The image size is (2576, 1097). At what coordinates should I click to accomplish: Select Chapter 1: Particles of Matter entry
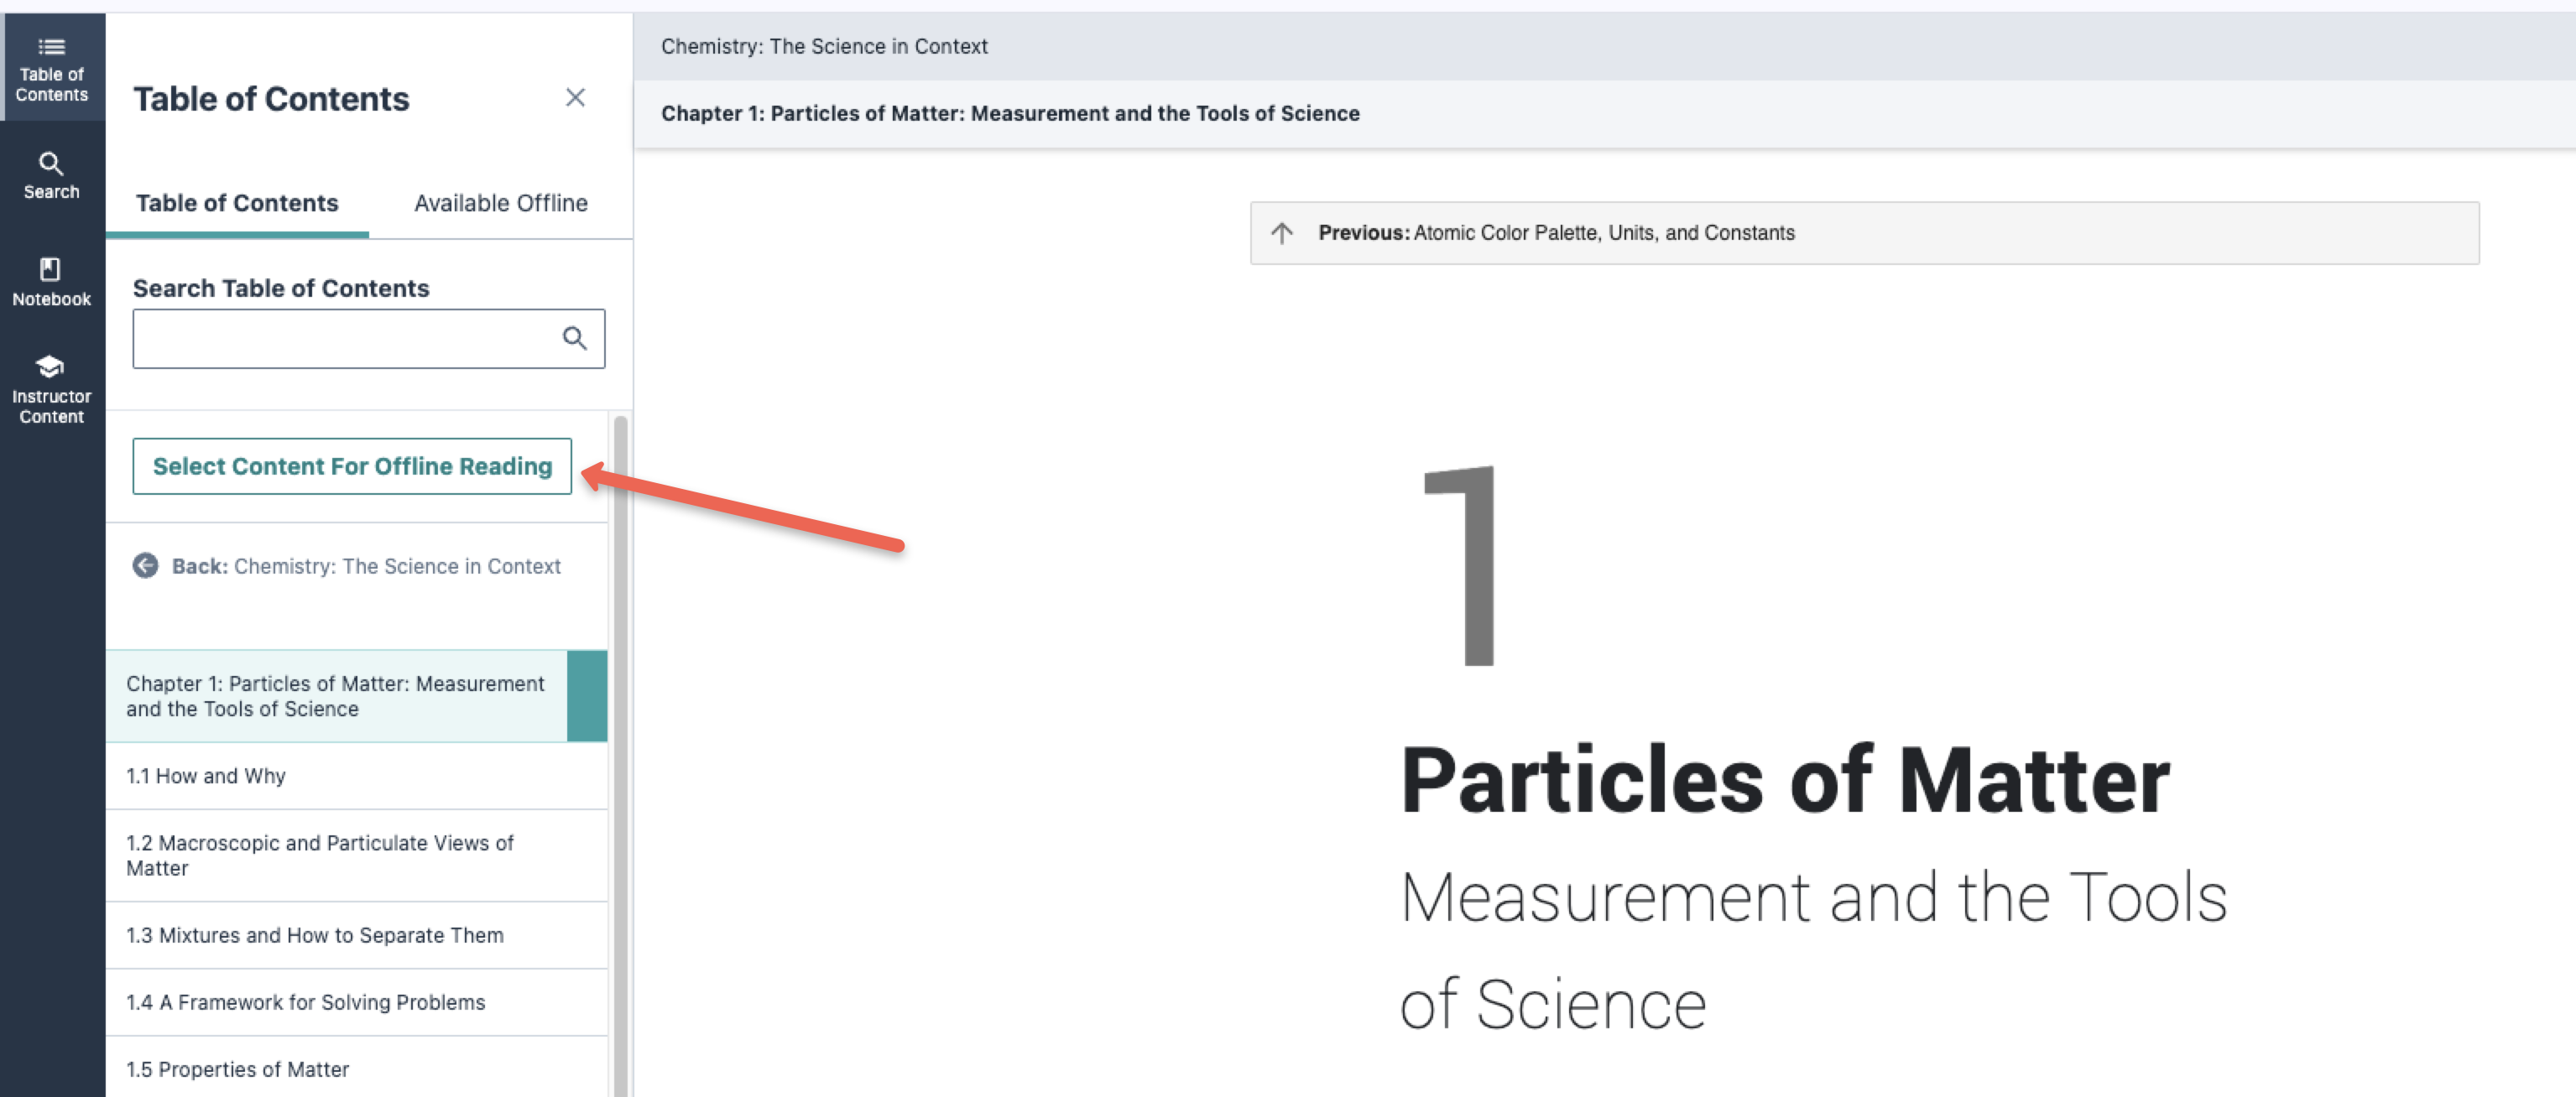[x=336, y=696]
